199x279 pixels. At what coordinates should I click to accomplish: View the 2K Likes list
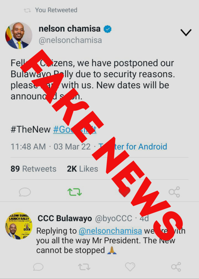82,169
